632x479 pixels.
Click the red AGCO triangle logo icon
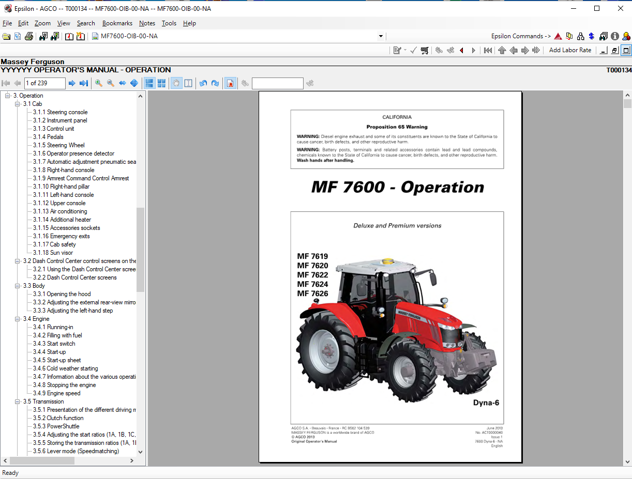(x=558, y=36)
